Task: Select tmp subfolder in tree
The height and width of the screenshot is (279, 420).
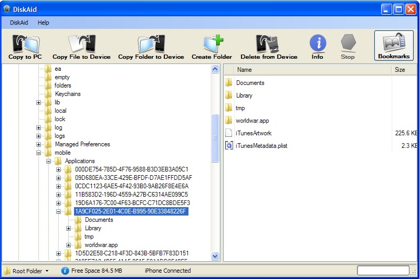Action: (x=89, y=237)
